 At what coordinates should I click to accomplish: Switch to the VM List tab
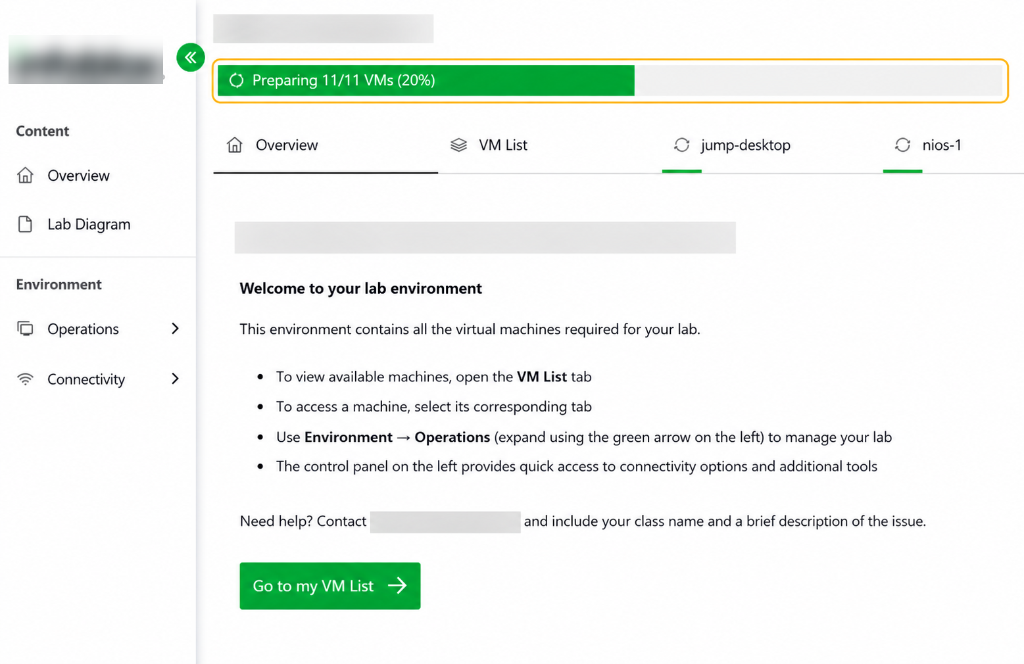pyautogui.click(x=489, y=145)
